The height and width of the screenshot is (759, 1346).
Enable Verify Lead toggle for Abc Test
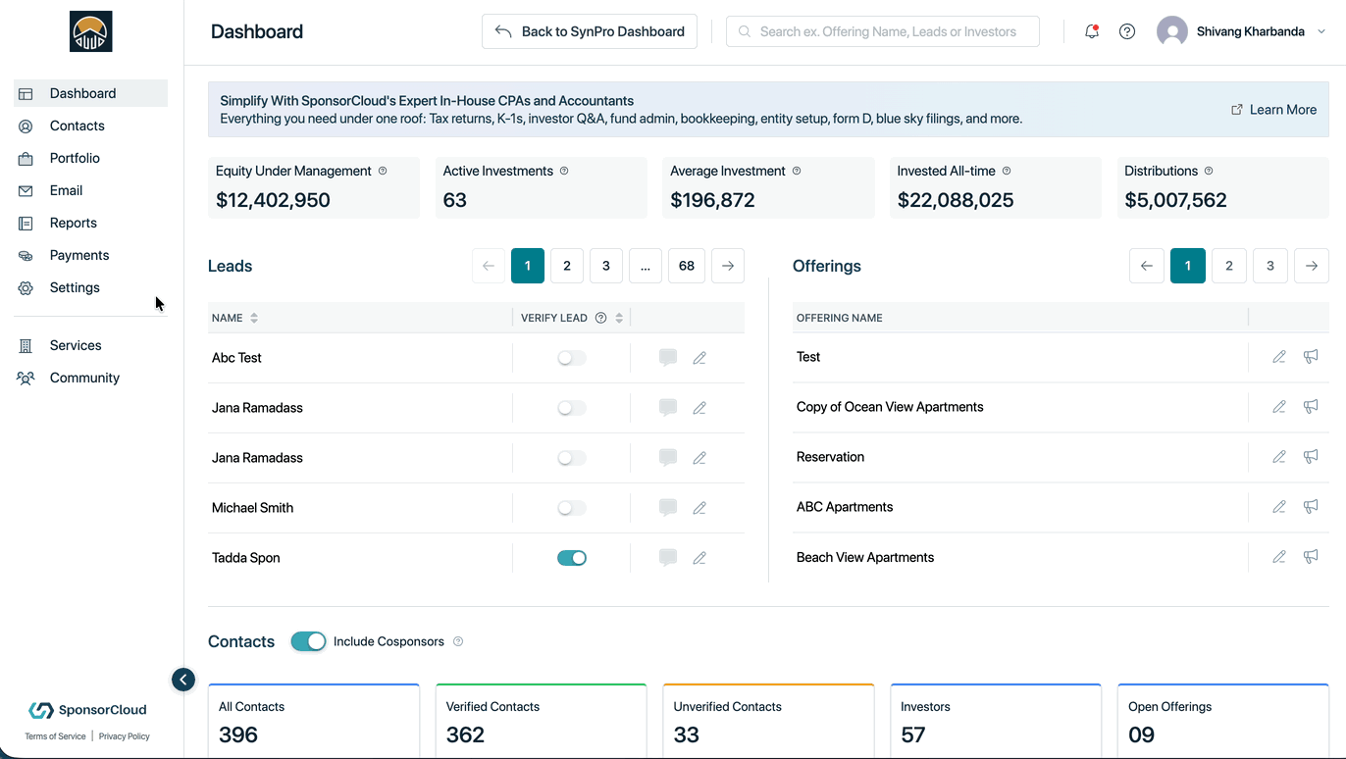(x=572, y=358)
